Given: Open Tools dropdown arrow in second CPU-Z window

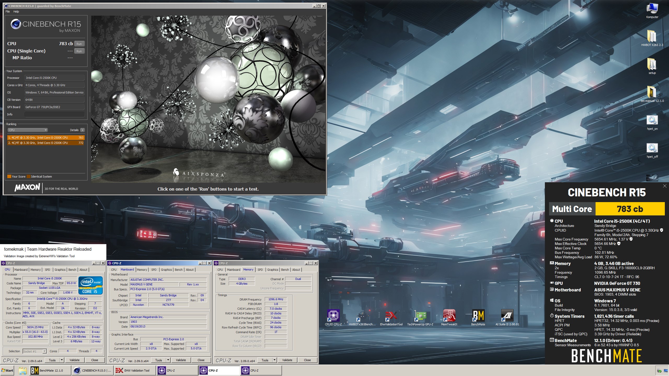Looking at the screenshot, I should pyautogui.click(x=168, y=360).
